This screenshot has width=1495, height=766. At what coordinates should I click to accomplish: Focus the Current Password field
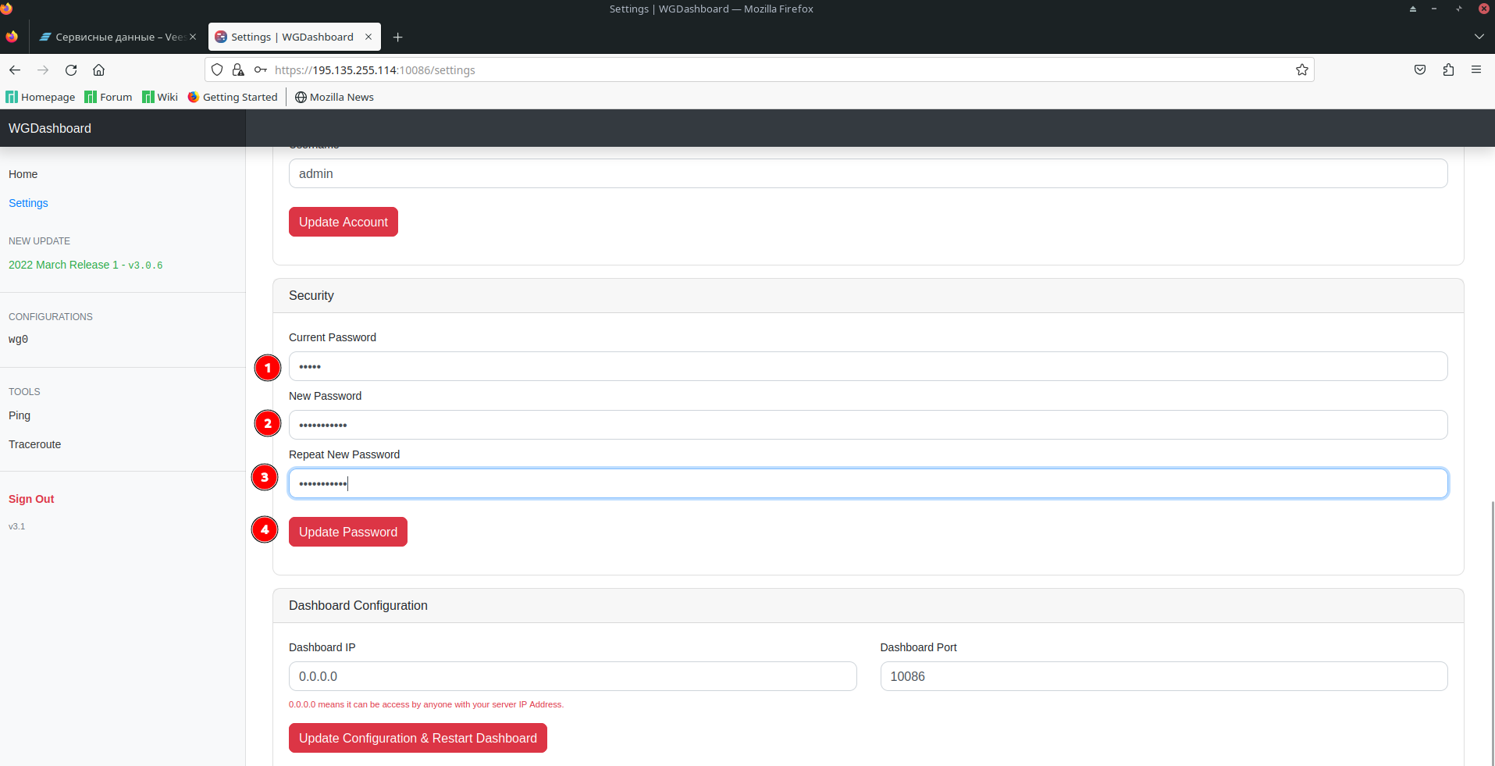868,366
